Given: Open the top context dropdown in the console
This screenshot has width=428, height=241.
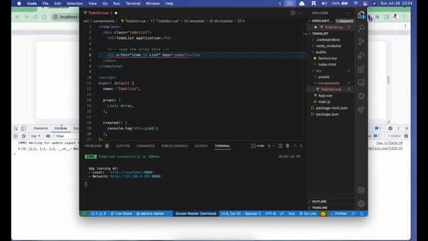Looking at the screenshot, I should 35,136.
